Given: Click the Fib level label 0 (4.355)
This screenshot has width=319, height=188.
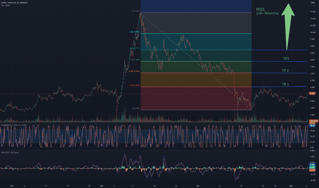Looking at the screenshot, I should pos(136,108).
